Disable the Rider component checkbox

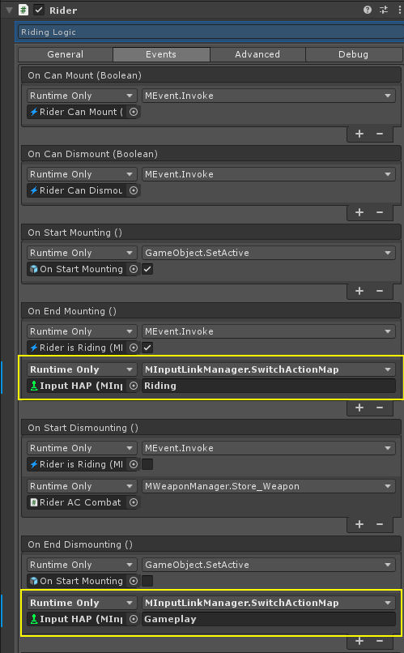[39, 10]
